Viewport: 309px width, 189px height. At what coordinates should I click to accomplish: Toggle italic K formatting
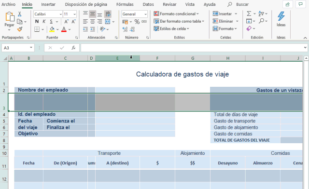pyautogui.click(x=44, y=22)
